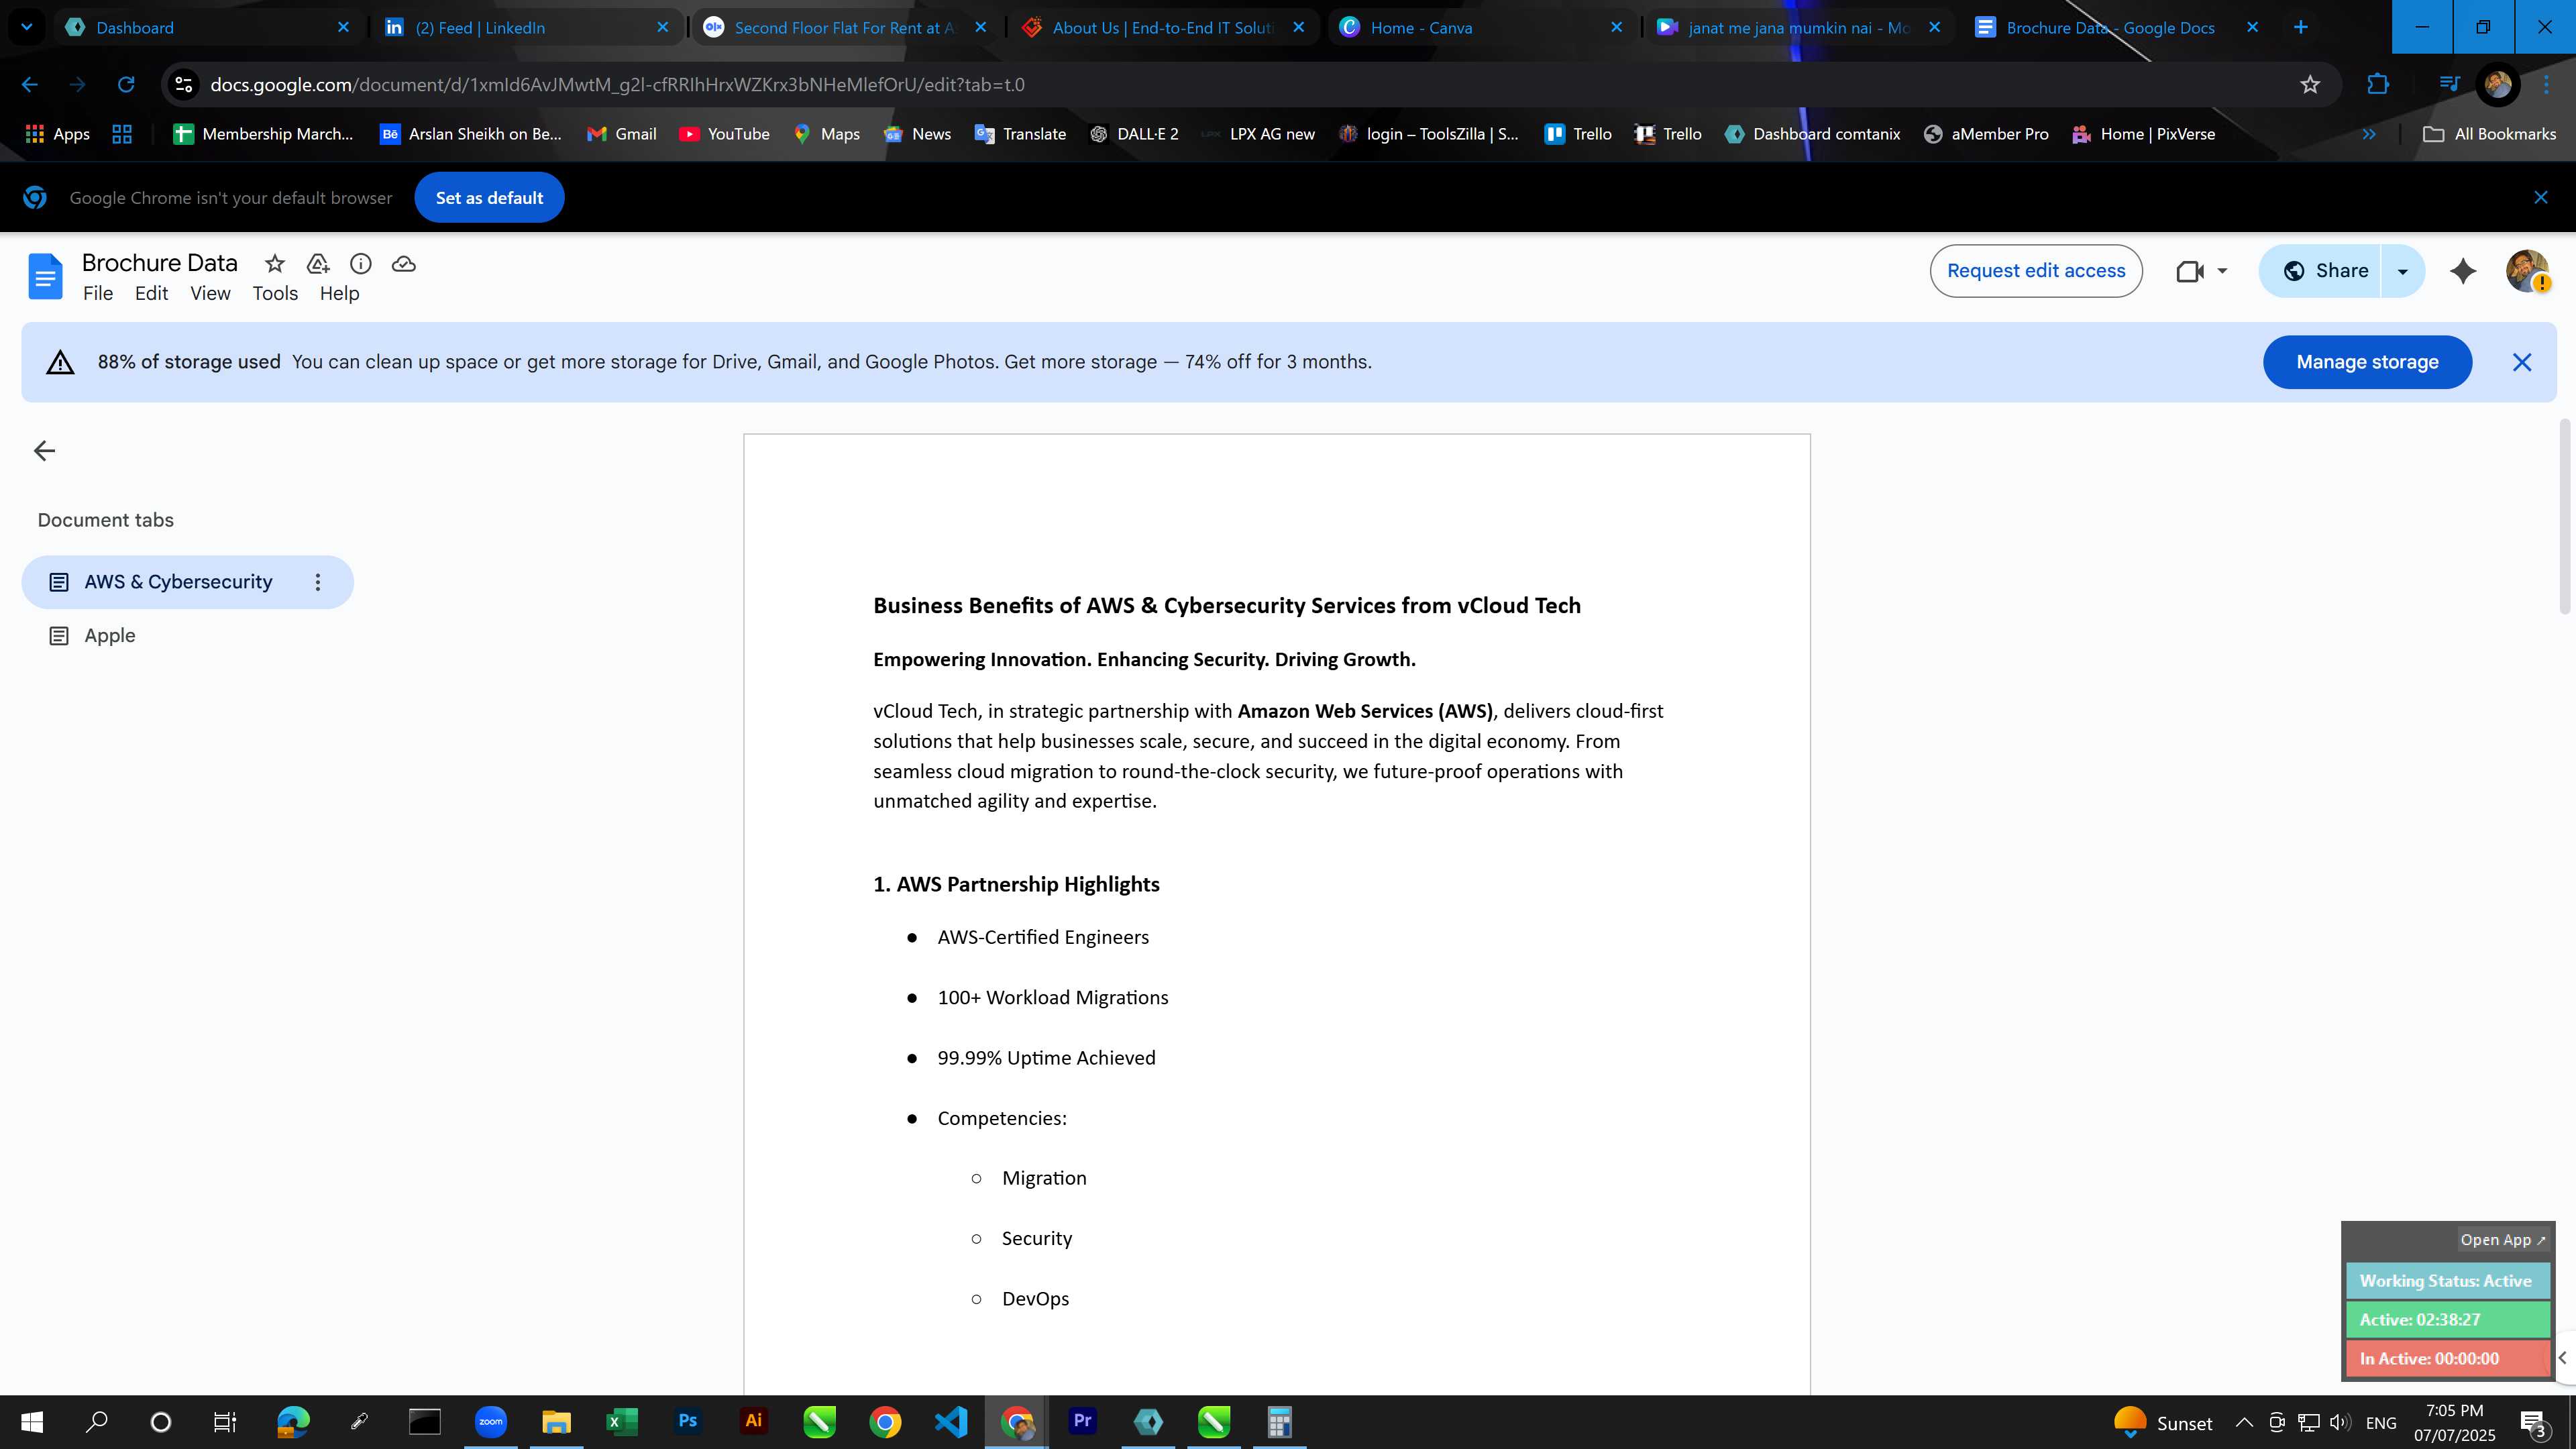Collapse the time tracker widget arrow
The height and width of the screenshot is (1449, 2576).
(x=2563, y=1358)
